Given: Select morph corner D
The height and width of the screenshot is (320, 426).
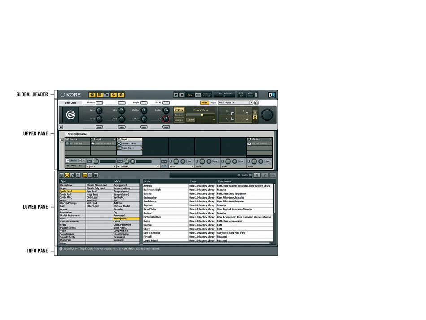Looking at the screenshot, I should pos(243,119).
